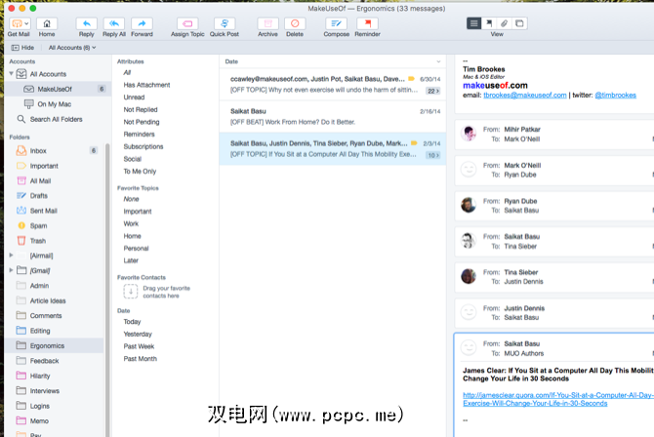This screenshot has width=654, height=437.
Task: Click the favorite contacts drop box
Action: pyautogui.click(x=131, y=292)
